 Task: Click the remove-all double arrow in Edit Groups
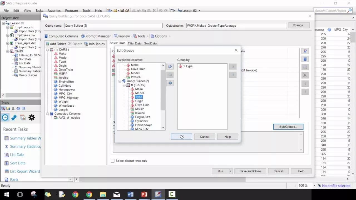170,83
